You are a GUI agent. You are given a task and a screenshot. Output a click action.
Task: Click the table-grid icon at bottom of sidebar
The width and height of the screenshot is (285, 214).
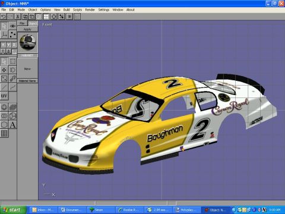(x=4, y=133)
